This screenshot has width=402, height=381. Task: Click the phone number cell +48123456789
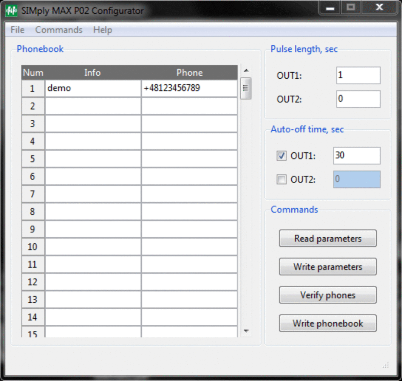189,88
